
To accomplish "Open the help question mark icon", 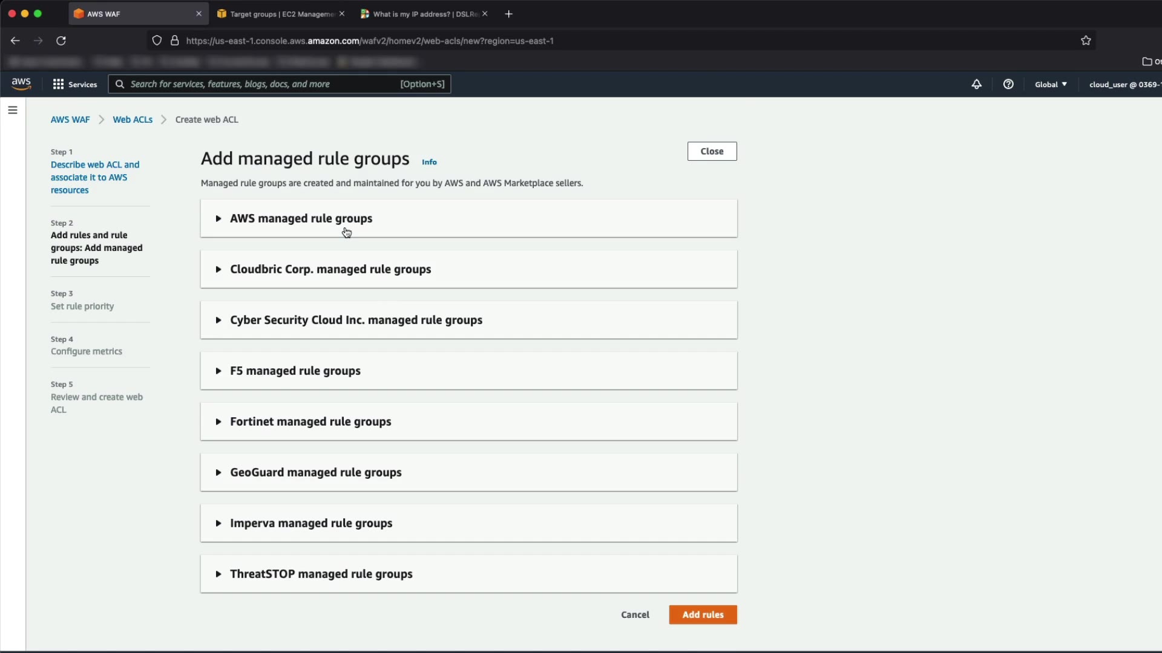I will point(1008,84).
